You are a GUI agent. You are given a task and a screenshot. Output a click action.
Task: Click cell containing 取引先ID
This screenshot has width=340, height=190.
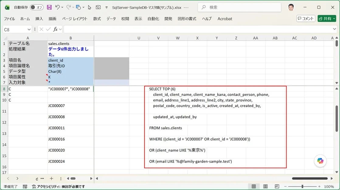(71, 66)
